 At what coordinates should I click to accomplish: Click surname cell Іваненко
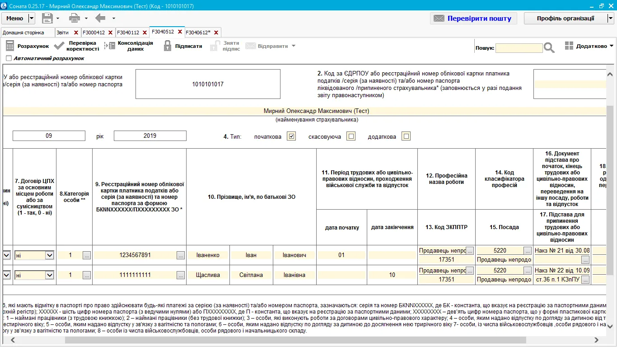208,255
